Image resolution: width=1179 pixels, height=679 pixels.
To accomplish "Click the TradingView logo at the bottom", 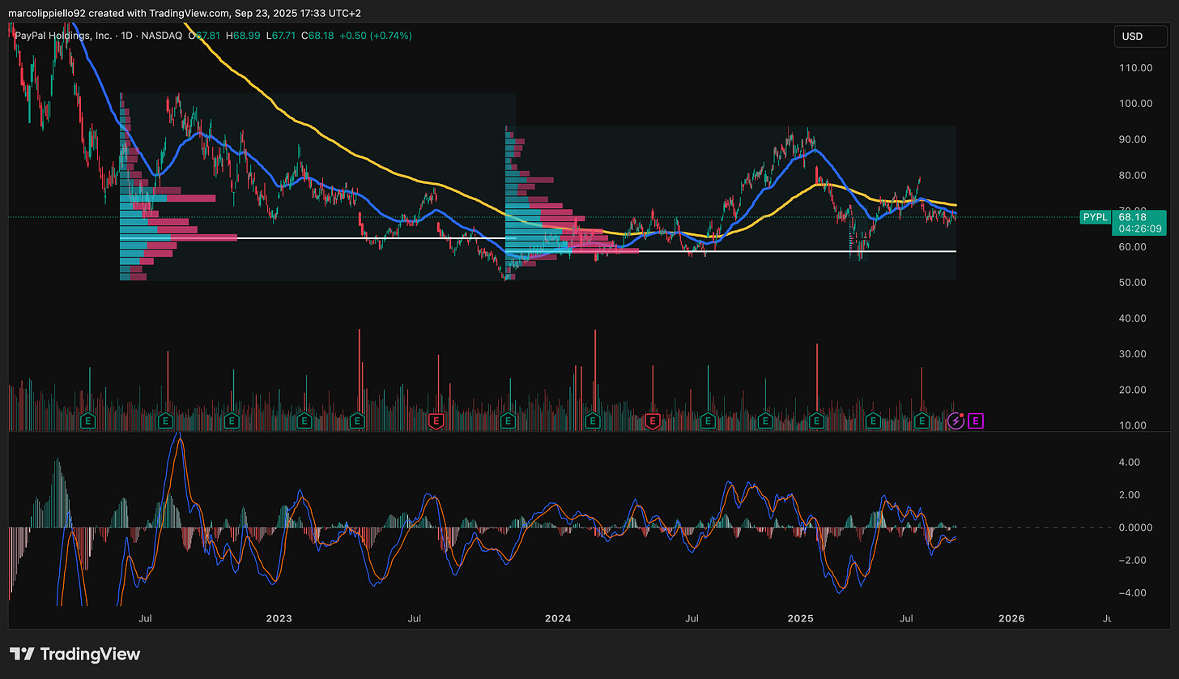I will 74,654.
